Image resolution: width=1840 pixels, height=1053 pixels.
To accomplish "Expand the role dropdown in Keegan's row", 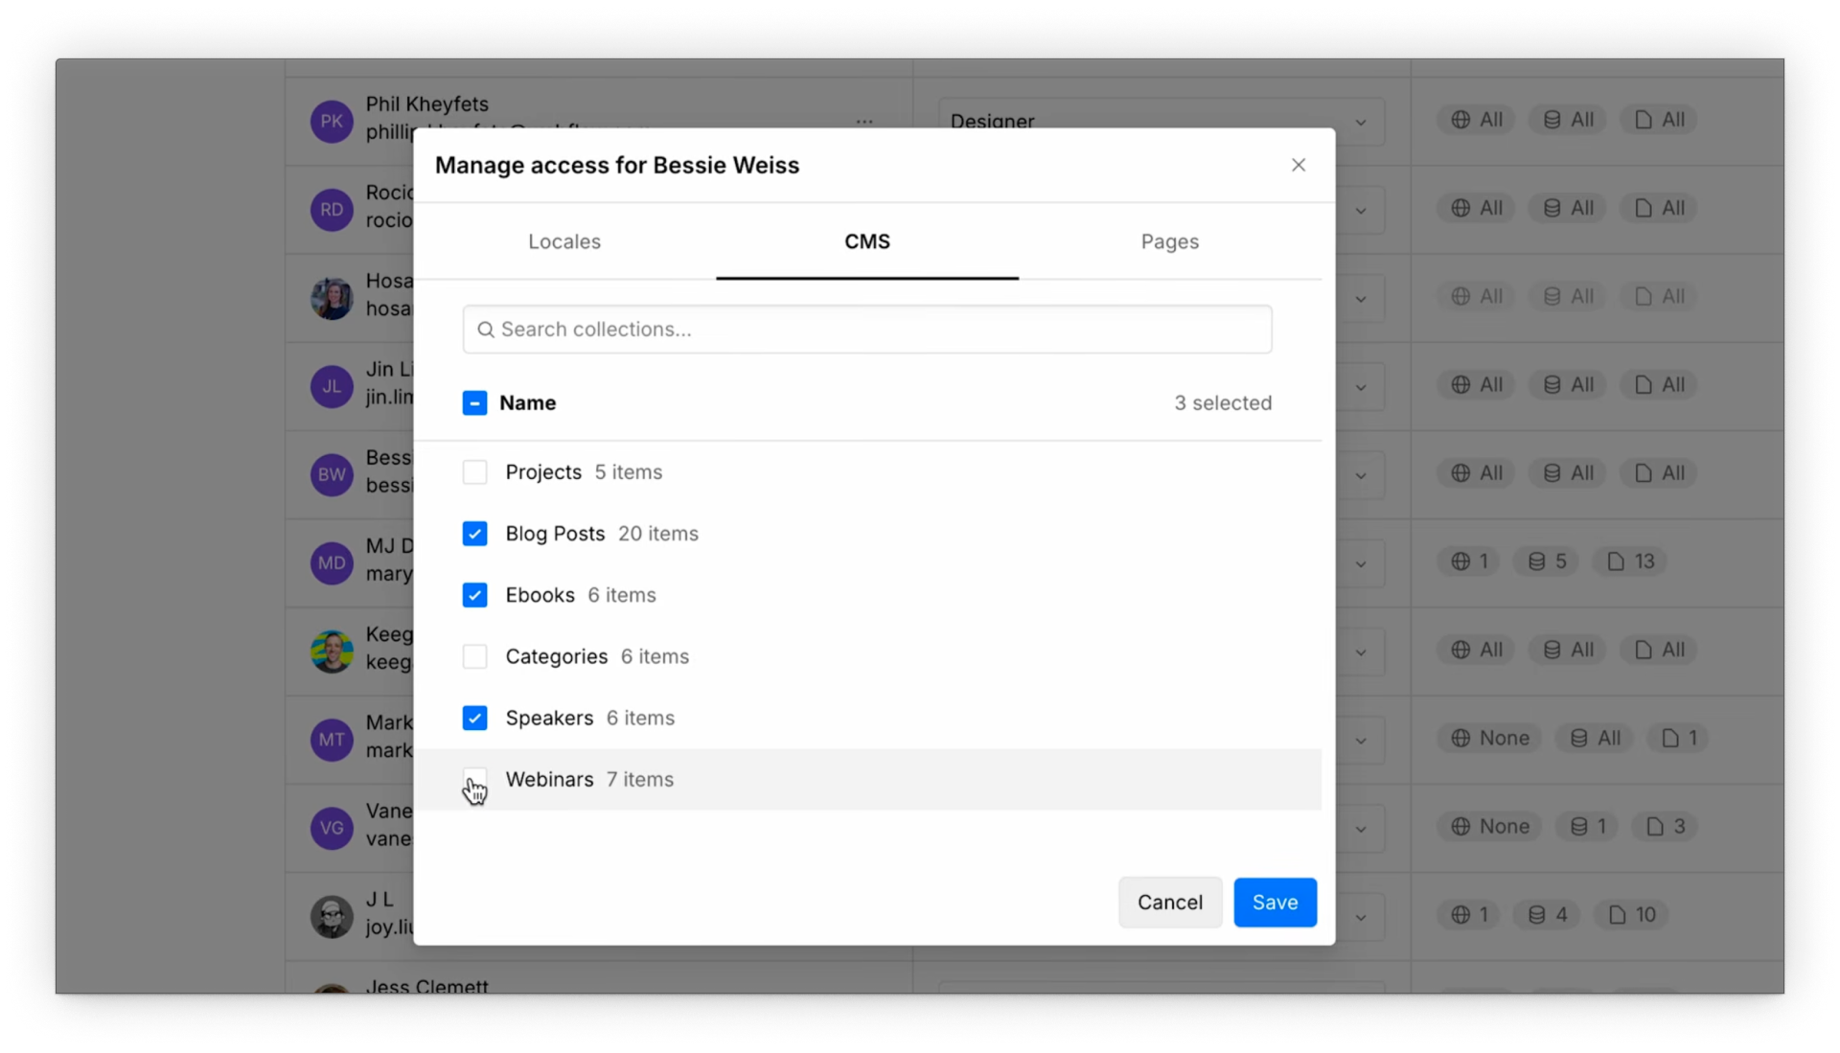I will (1360, 652).
